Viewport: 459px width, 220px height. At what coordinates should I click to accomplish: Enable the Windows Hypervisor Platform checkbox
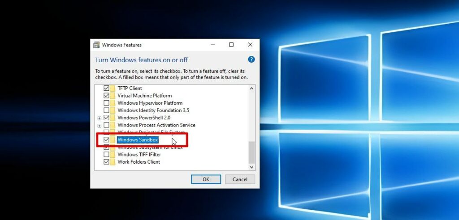click(x=106, y=103)
